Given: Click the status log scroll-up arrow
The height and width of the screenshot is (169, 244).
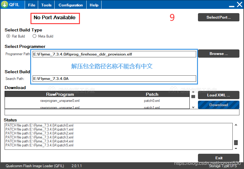Looking at the screenshot, I should tap(236, 125).
